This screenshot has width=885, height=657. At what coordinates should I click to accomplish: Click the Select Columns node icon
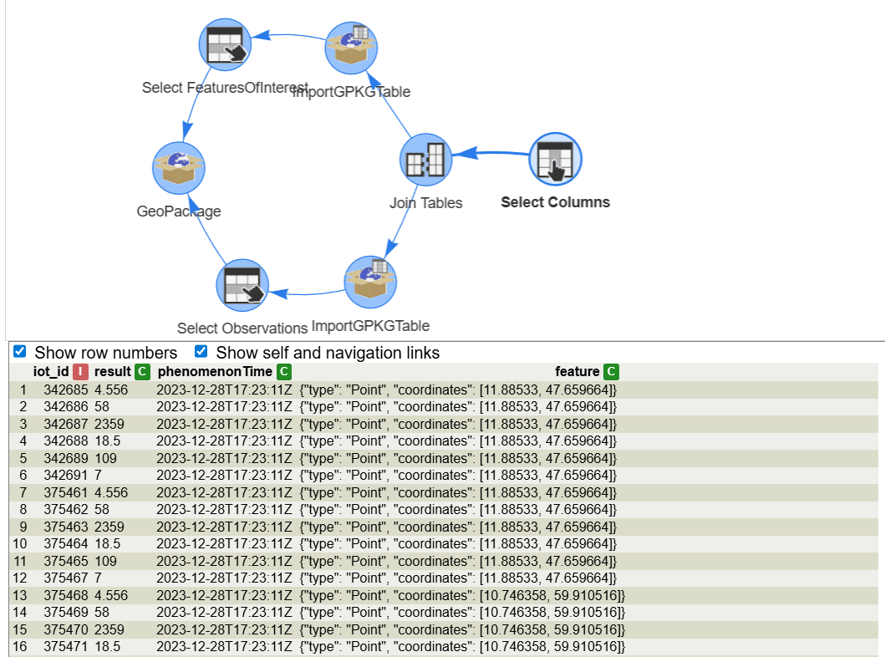point(555,158)
